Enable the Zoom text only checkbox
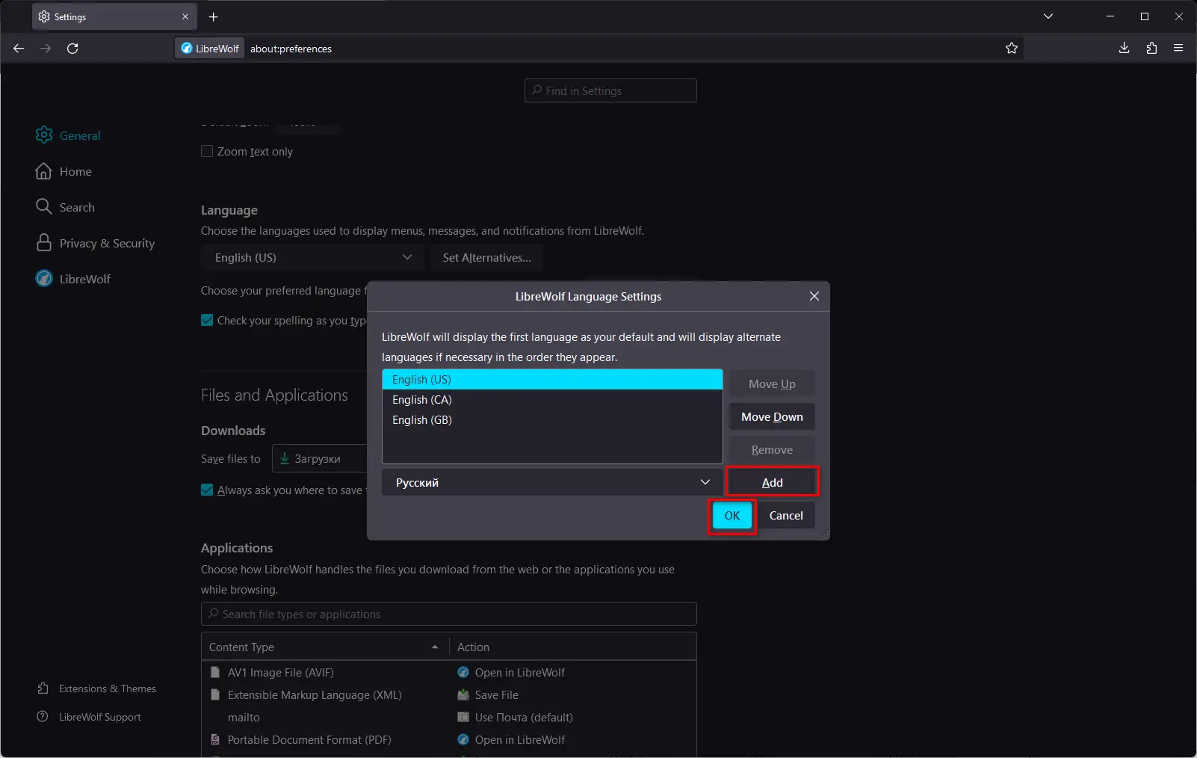 tap(207, 151)
